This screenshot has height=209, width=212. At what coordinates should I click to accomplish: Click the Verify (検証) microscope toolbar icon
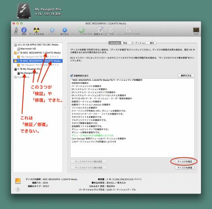[x=16, y=30]
